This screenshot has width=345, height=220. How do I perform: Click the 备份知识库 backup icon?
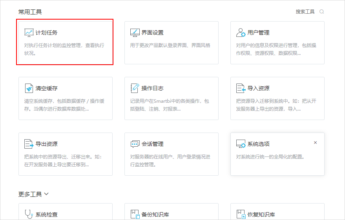[135, 214]
